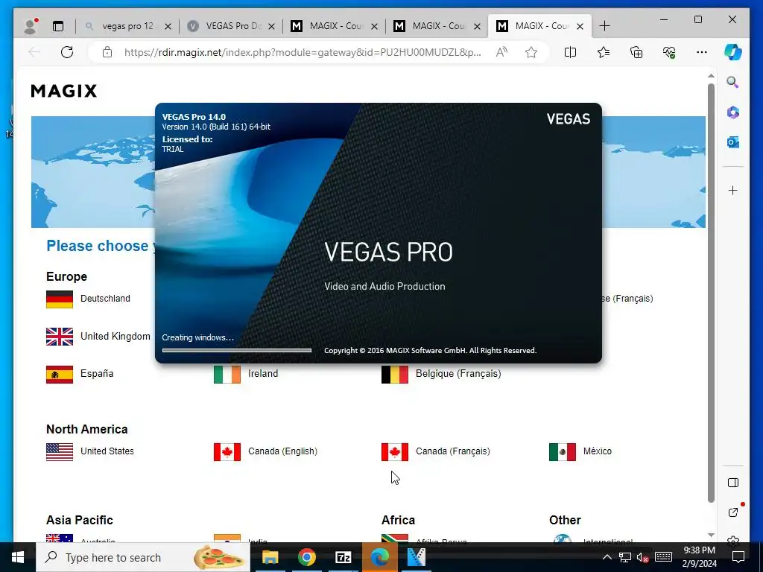Choose United States

click(107, 451)
